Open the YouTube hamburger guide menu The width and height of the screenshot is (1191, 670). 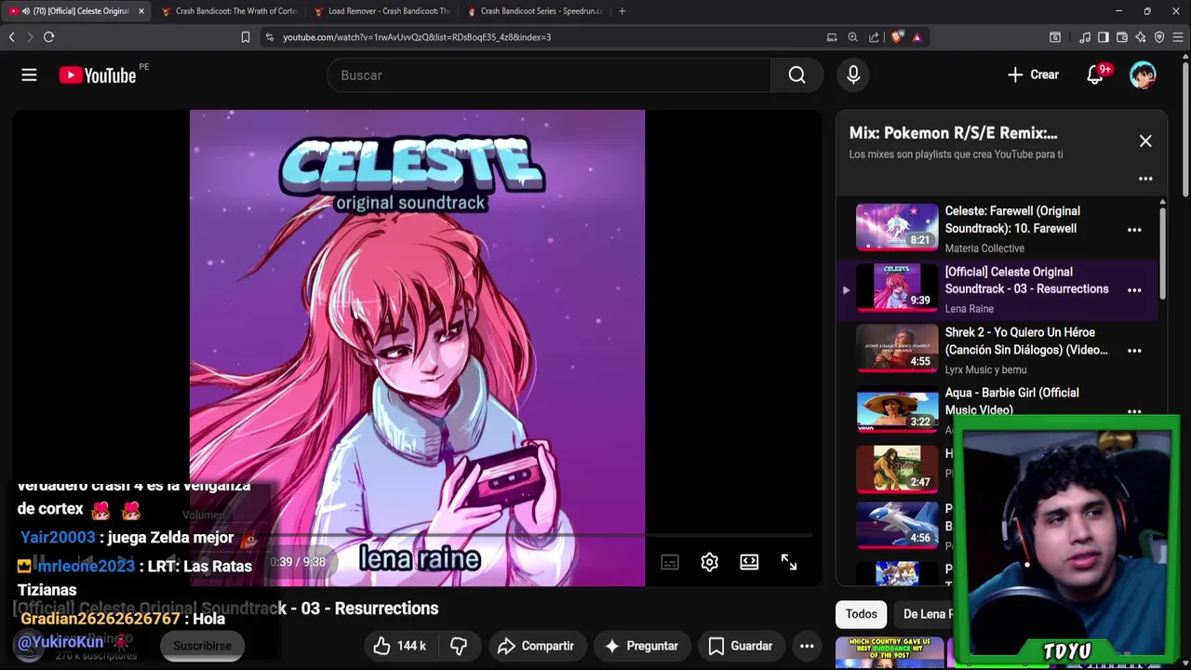click(x=29, y=75)
